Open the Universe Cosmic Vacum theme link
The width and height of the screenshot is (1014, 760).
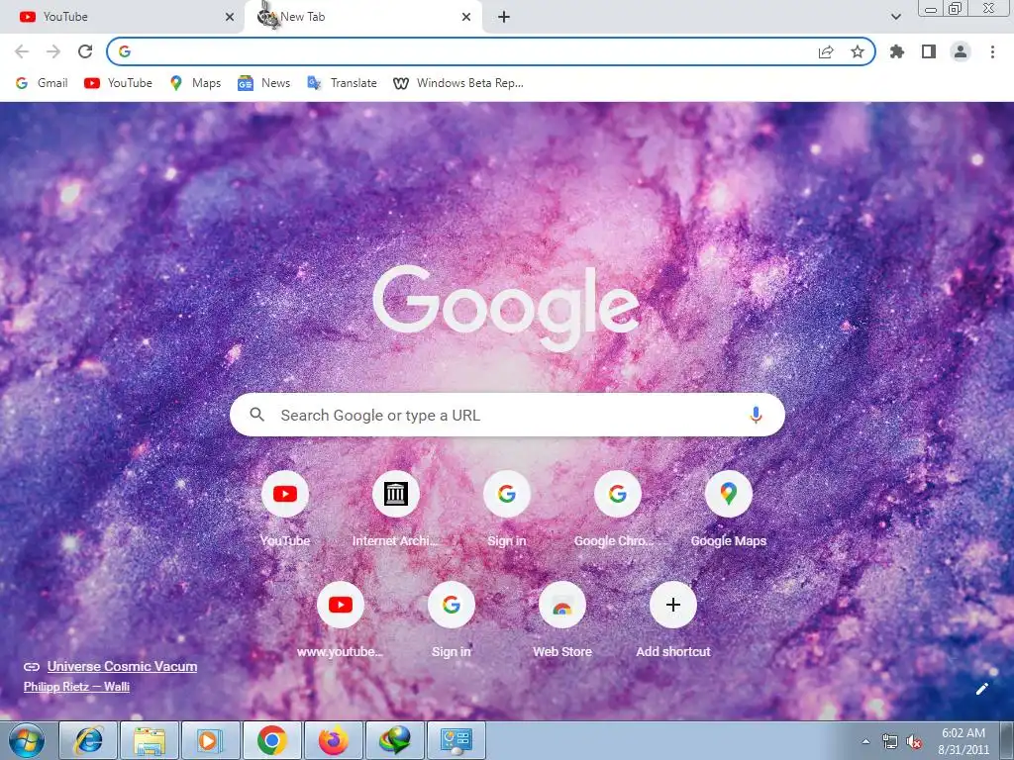(122, 666)
